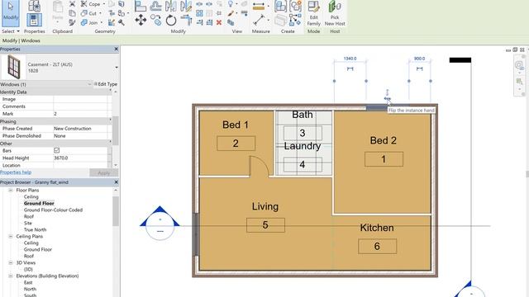Select the Align tool

pos(140,6)
